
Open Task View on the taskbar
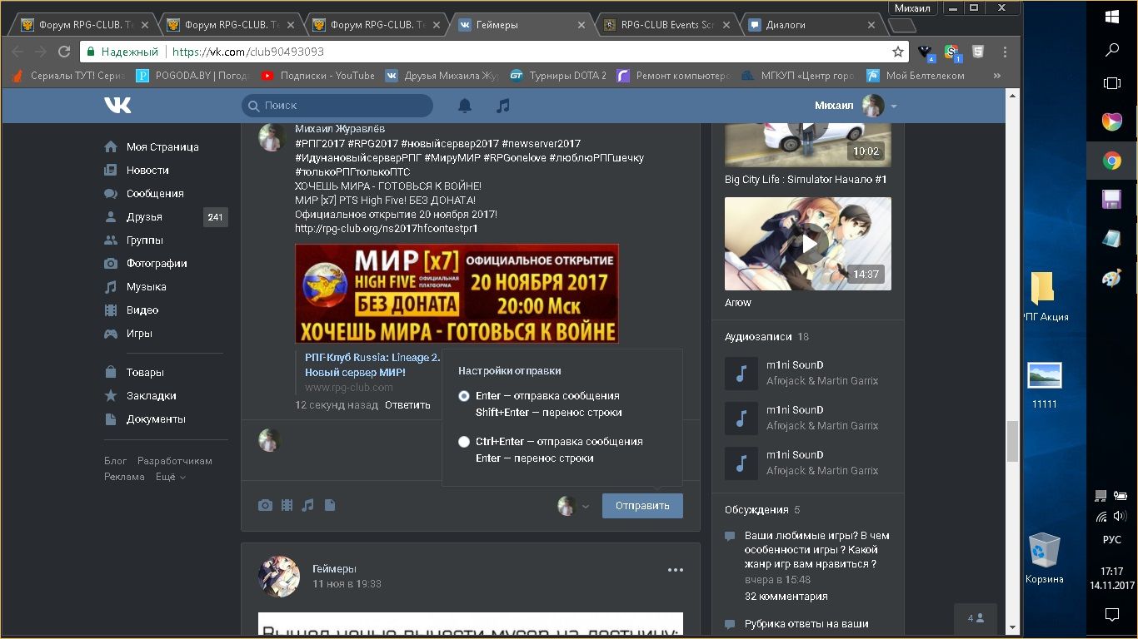point(1111,83)
